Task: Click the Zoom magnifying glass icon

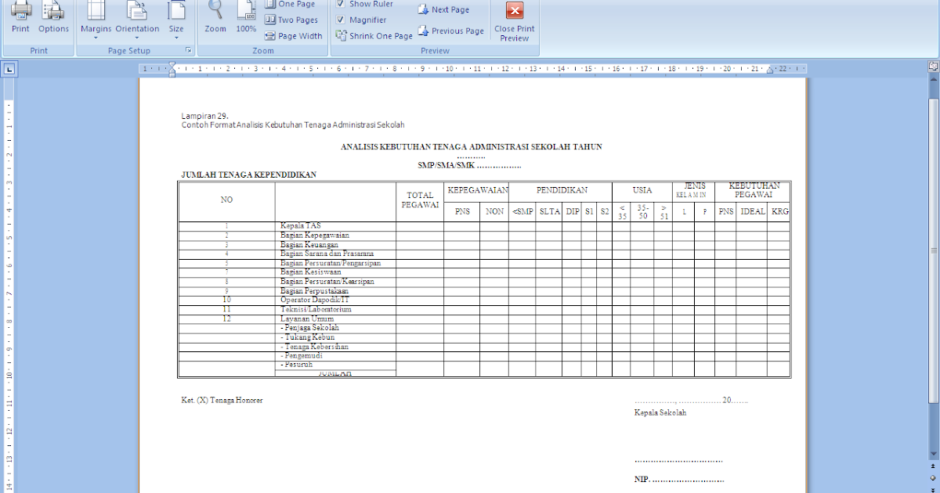Action: 215,17
